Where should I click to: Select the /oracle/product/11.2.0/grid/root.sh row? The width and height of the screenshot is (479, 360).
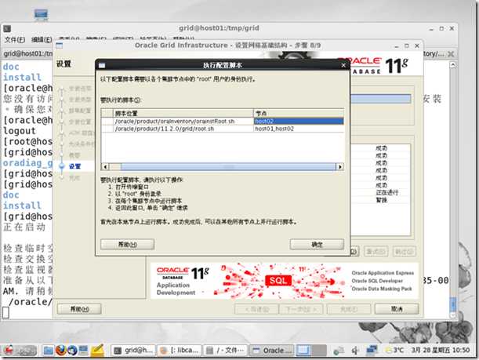click(x=223, y=129)
